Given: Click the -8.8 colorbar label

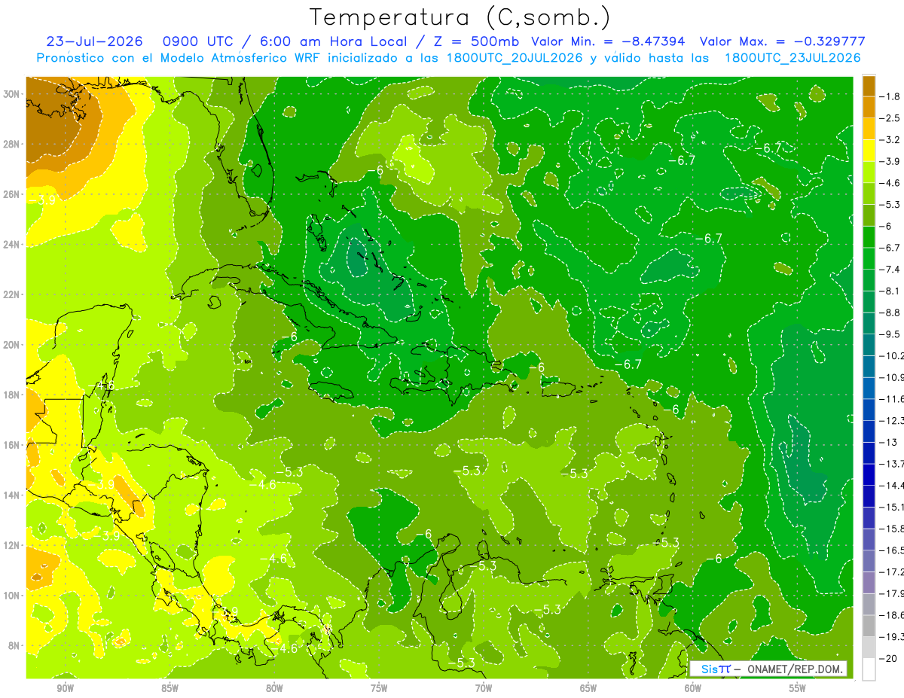Looking at the screenshot, I should click(x=890, y=312).
